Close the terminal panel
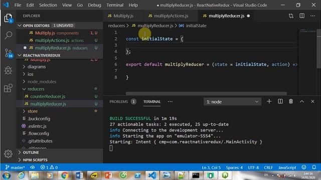The image size is (321, 180). [312, 101]
